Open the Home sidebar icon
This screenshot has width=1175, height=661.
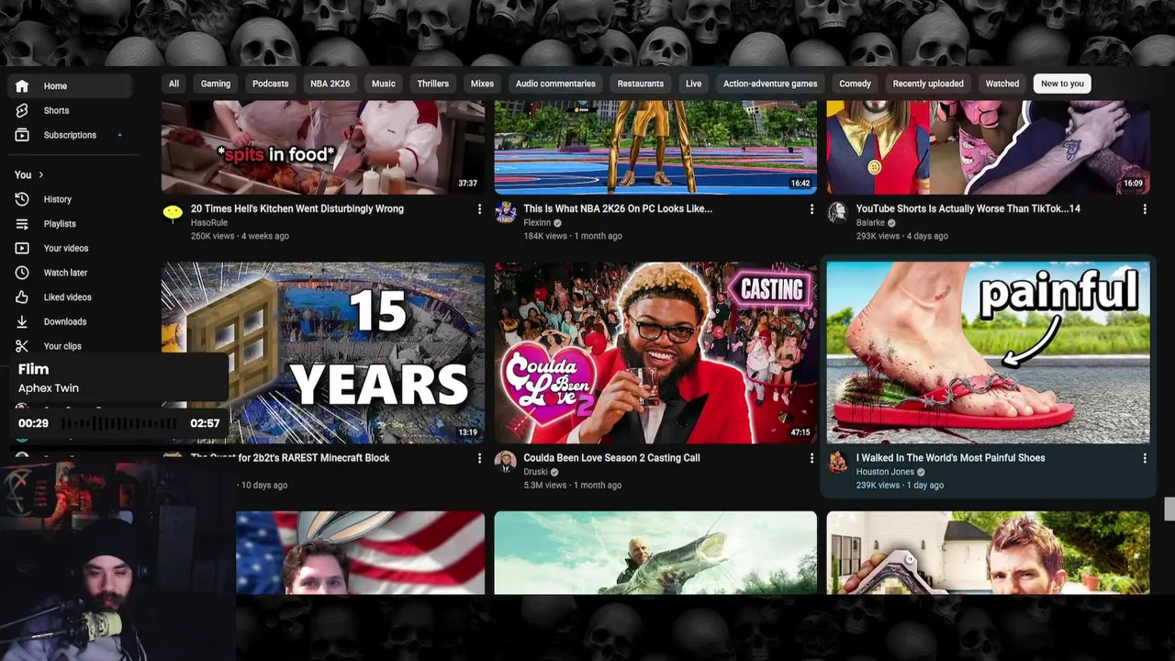[22, 86]
